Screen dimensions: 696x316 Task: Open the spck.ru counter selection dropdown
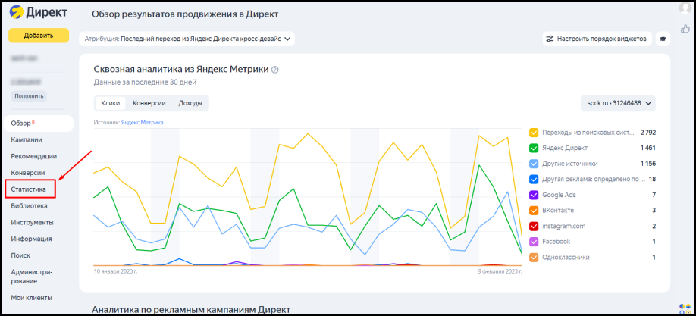point(619,103)
